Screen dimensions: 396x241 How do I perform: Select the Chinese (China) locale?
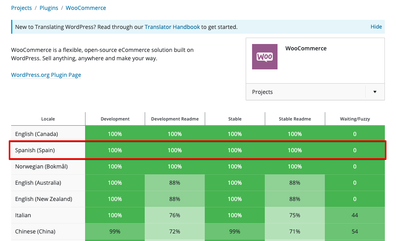pos(35,231)
